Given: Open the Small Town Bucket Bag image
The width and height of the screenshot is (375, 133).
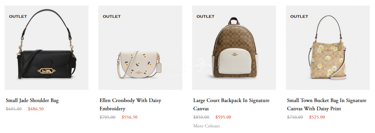Looking at the screenshot, I should pyautogui.click(x=328, y=48).
